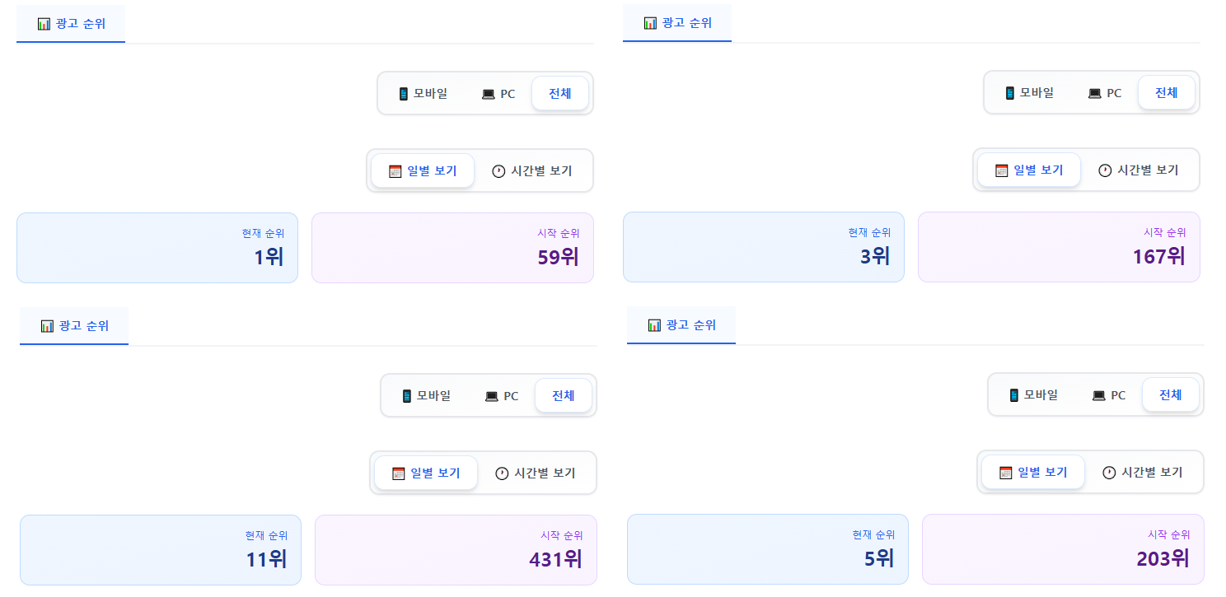Screen dimensions: 1226x597
Task: Switch to 시간별 보기 in top-right panel
Action: [x=1139, y=170]
